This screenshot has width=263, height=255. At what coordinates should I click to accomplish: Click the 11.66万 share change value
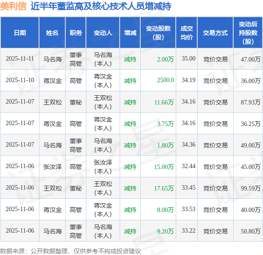pyautogui.click(x=164, y=102)
